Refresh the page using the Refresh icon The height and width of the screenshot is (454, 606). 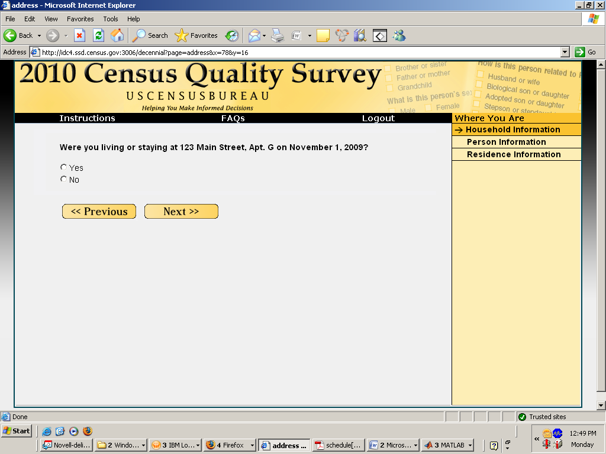pyautogui.click(x=98, y=35)
